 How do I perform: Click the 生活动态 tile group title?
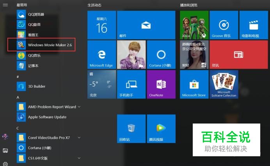click(94, 5)
